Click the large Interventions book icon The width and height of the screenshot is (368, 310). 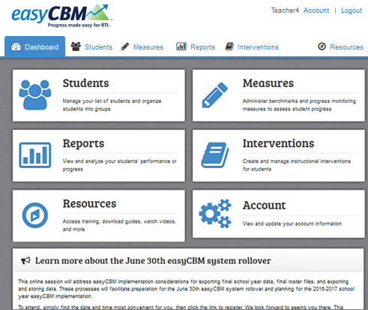[215, 155]
